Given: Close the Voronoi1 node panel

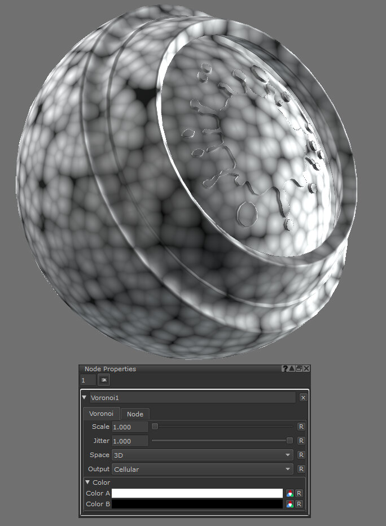Looking at the screenshot, I should coord(303,398).
